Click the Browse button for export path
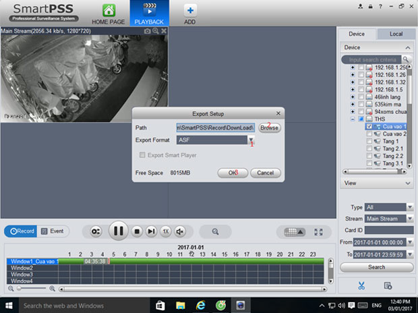The image size is (418, 313). (270, 127)
